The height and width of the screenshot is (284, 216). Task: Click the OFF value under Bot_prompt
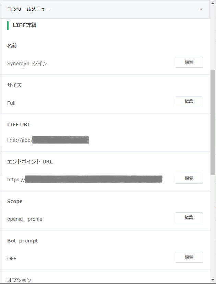click(12, 259)
